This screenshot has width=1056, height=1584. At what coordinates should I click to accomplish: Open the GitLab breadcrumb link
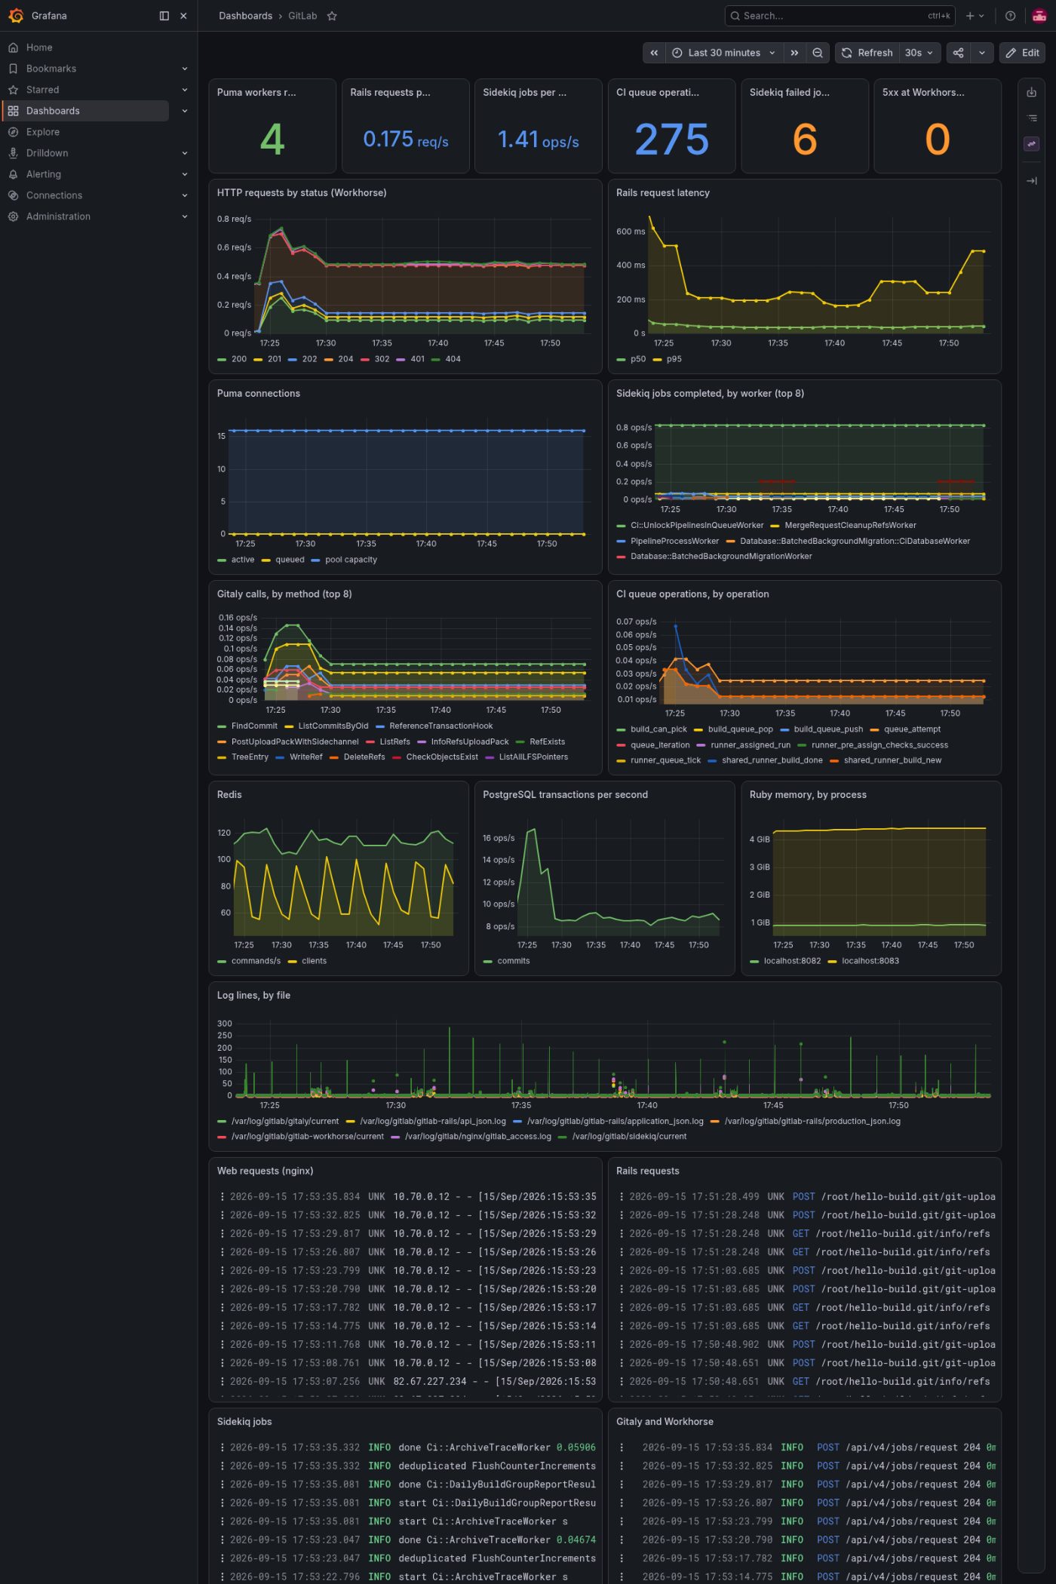pyautogui.click(x=302, y=16)
